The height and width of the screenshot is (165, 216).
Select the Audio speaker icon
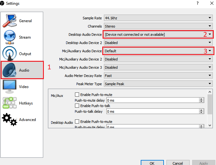point(10,70)
